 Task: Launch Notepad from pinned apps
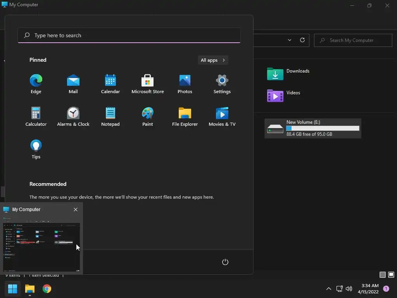pos(110,116)
